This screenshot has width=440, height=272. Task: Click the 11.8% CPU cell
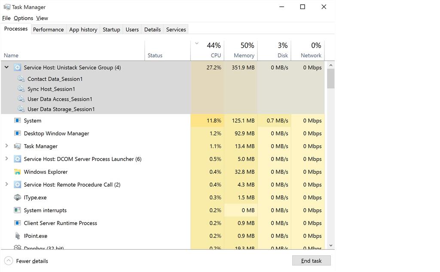coord(208,121)
